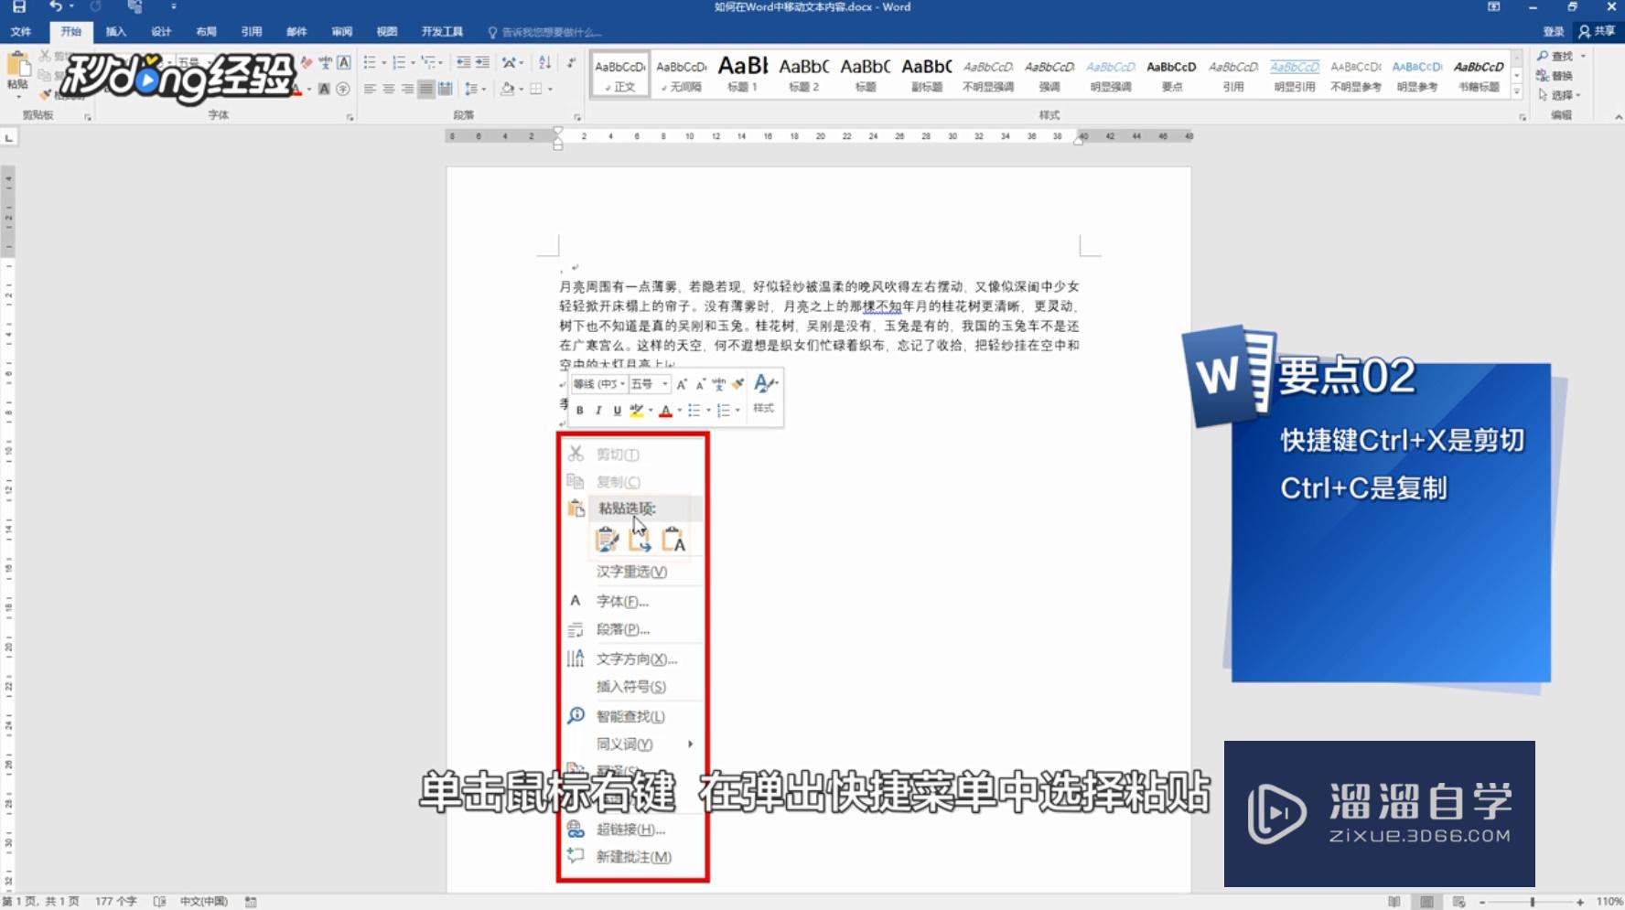Choose Keep Source Formatting paste option
This screenshot has width=1625, height=910.
coord(607,540)
